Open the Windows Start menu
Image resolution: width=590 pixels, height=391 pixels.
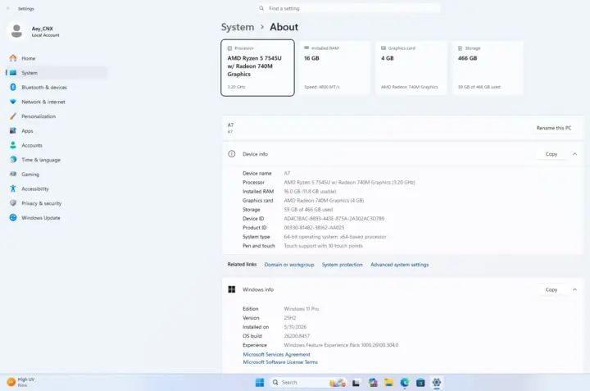260,382
